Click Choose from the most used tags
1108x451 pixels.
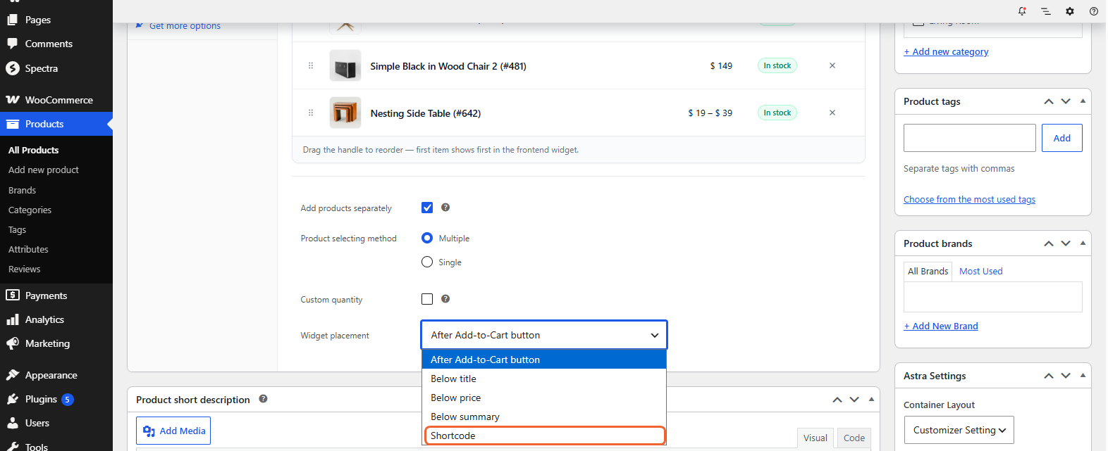[969, 199]
